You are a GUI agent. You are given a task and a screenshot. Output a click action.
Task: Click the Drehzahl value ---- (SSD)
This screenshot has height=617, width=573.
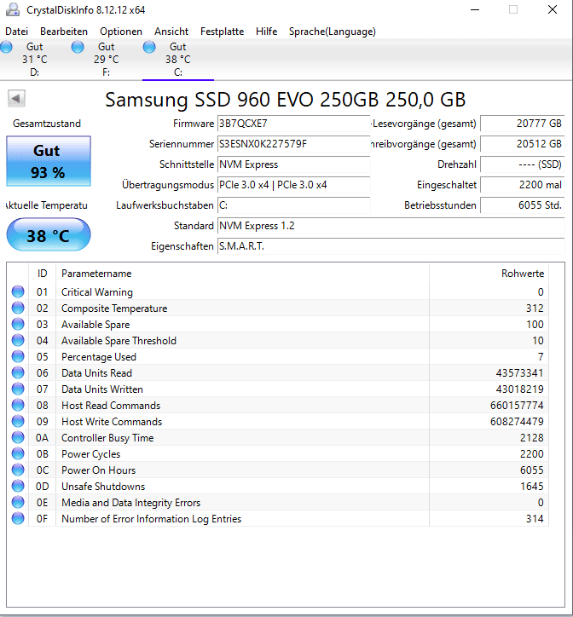[523, 164]
